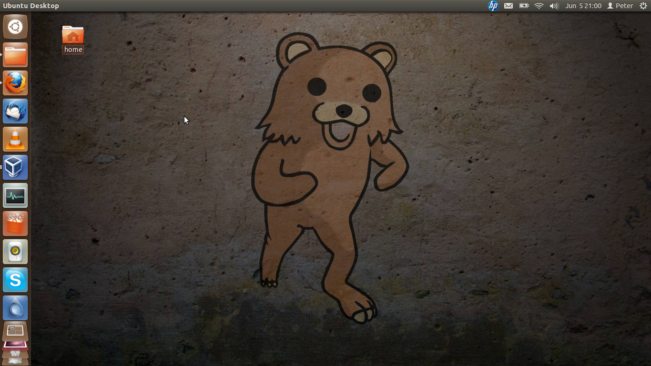Open the sound volume indicator menu
The image size is (651, 366).
(x=554, y=6)
